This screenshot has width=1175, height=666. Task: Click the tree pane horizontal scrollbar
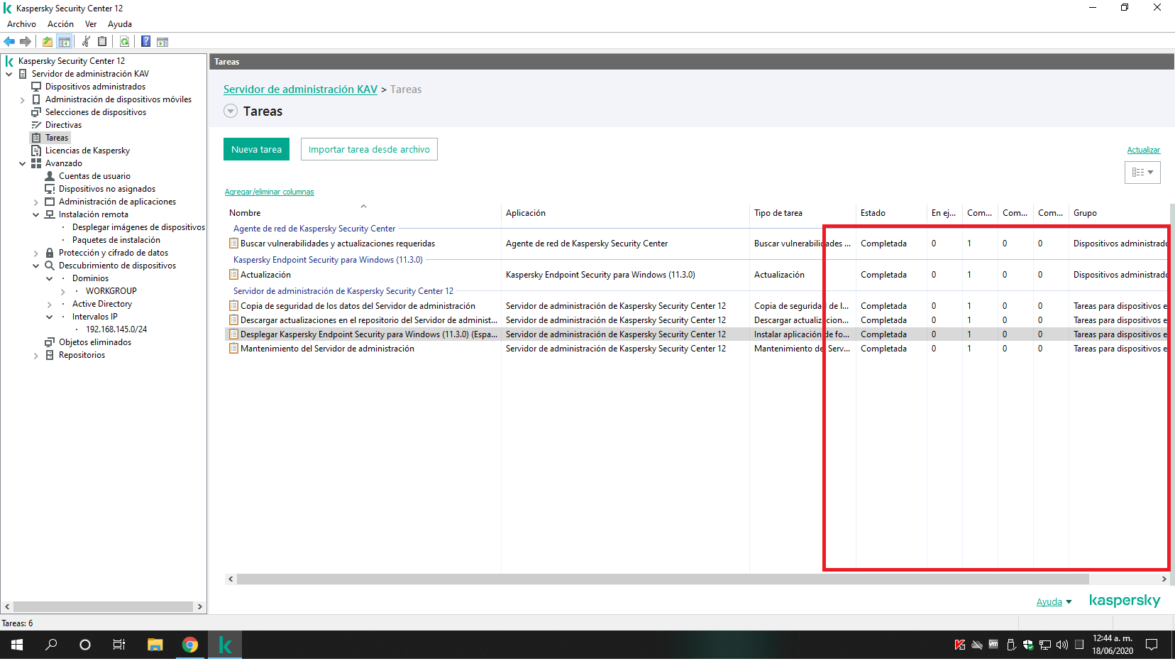[x=103, y=607]
